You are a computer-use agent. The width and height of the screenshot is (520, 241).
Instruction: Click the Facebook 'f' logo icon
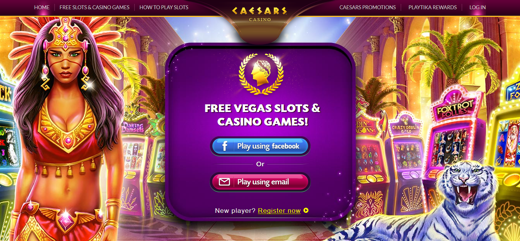(225, 146)
